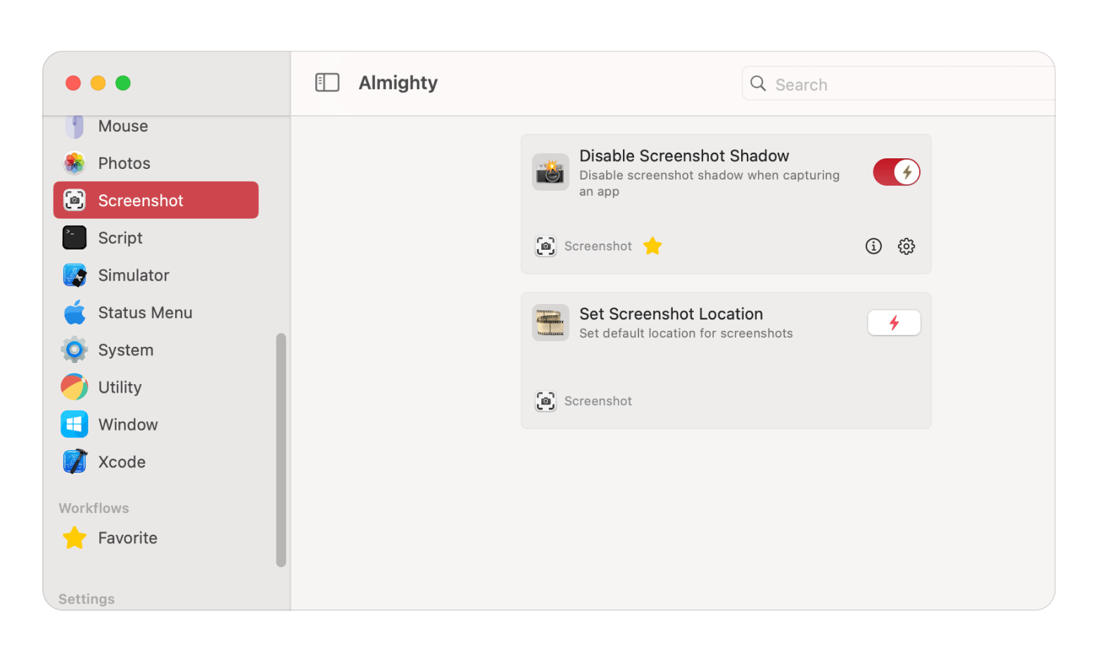Open Status Menu category
The height and width of the screenshot is (667, 1098).
point(145,312)
